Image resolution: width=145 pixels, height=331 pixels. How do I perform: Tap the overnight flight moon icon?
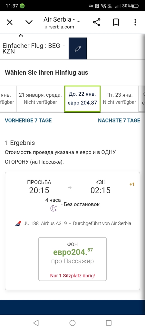tap(53, 208)
